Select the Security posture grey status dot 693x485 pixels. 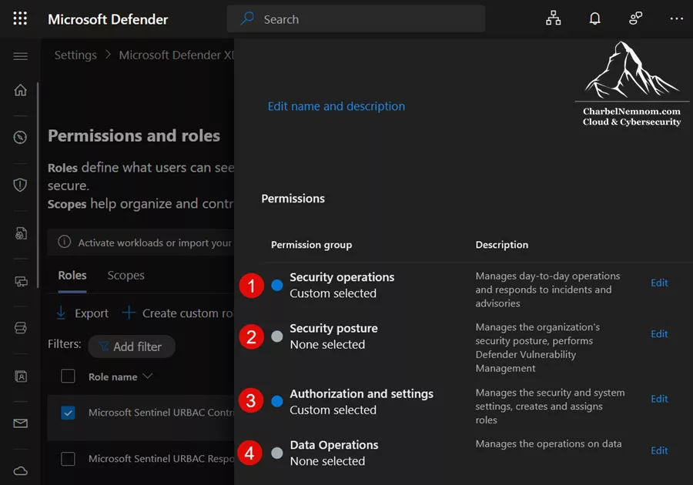click(277, 336)
